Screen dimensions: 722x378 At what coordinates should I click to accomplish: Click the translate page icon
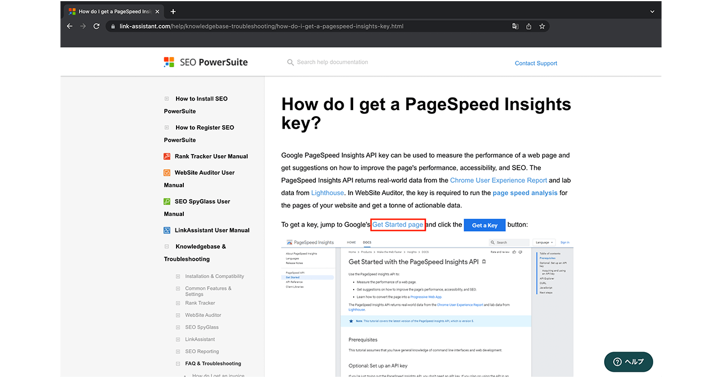[x=515, y=26]
